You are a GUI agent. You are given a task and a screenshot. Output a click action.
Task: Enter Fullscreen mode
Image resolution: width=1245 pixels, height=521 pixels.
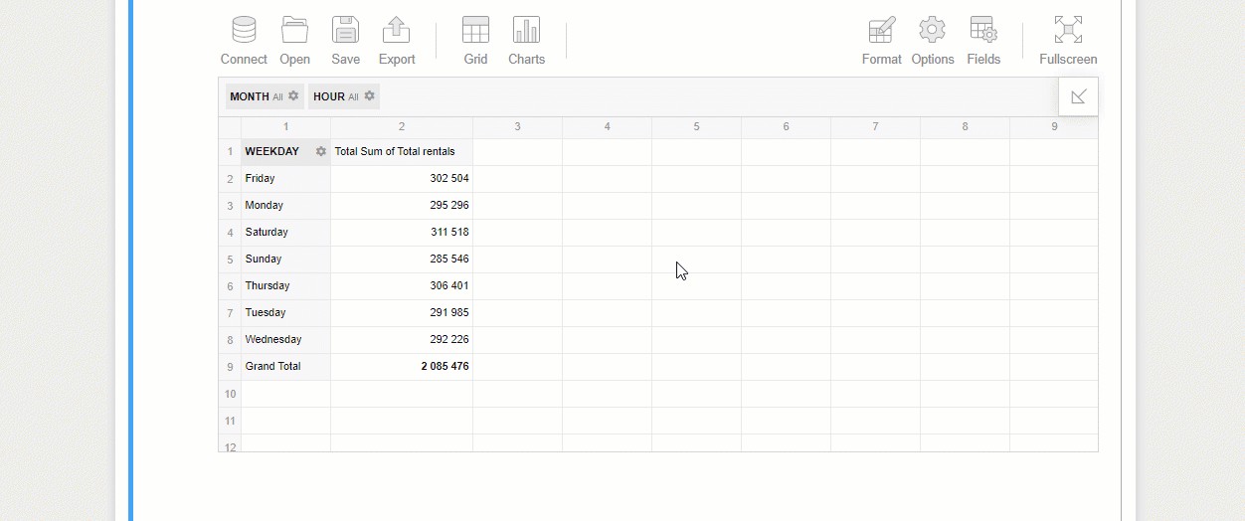1068,30
